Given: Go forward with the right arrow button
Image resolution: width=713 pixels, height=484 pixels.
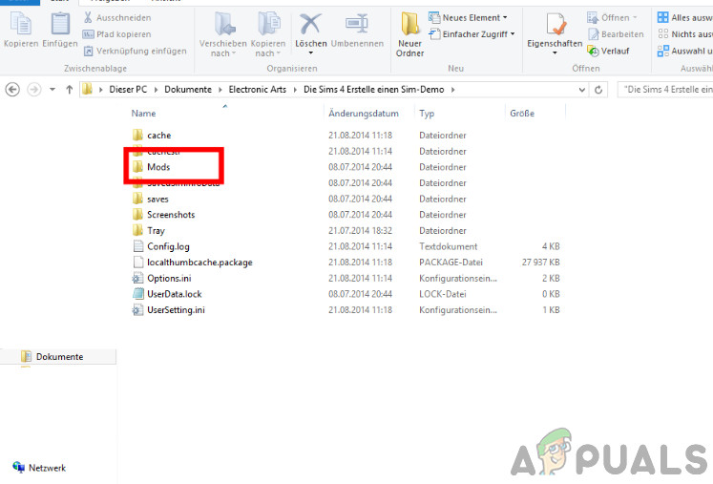Looking at the screenshot, I should click(34, 90).
